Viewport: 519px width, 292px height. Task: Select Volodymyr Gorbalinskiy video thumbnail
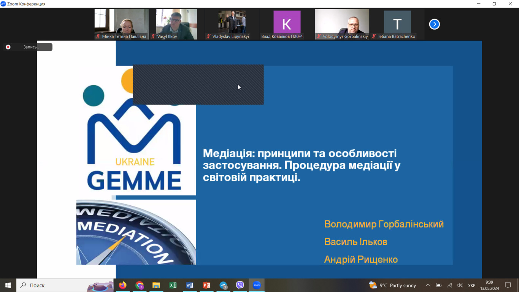click(342, 24)
